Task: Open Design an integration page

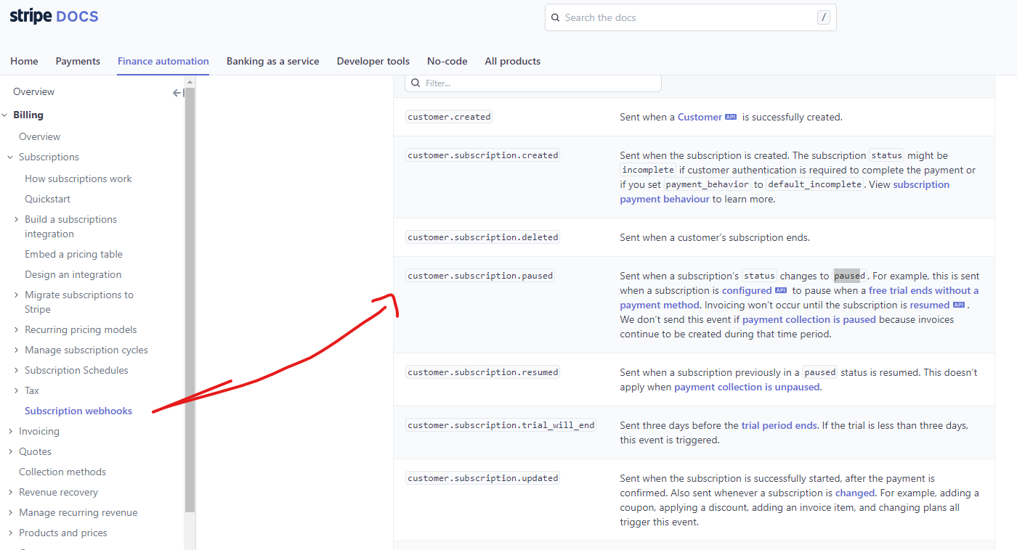Action: pyautogui.click(x=73, y=274)
